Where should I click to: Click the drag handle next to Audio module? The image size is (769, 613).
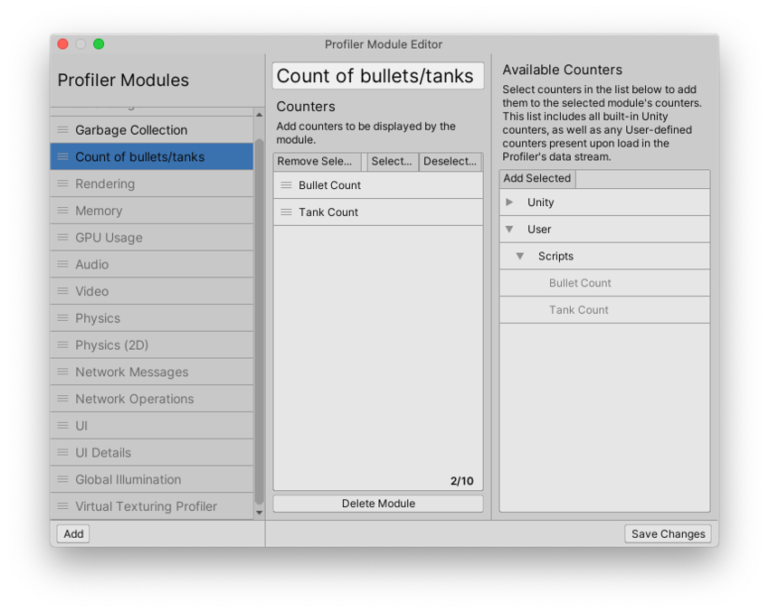pos(61,264)
